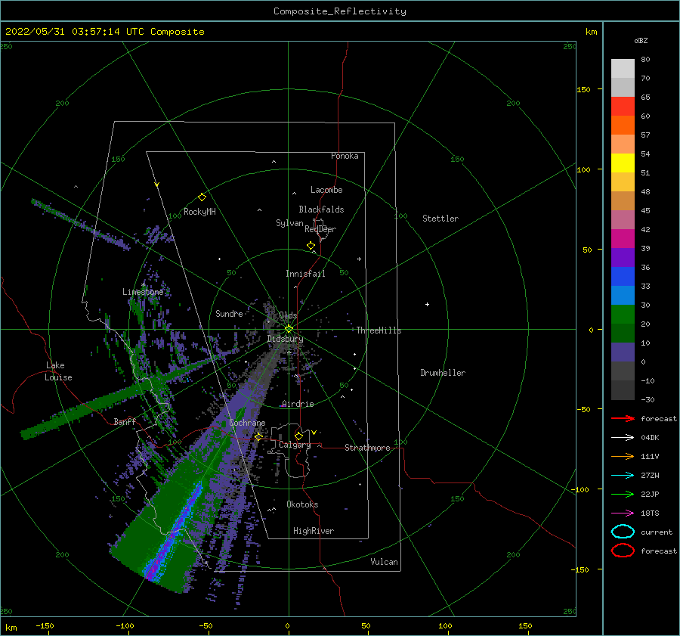
Task: Click the Okotoks label
Action: pos(302,504)
